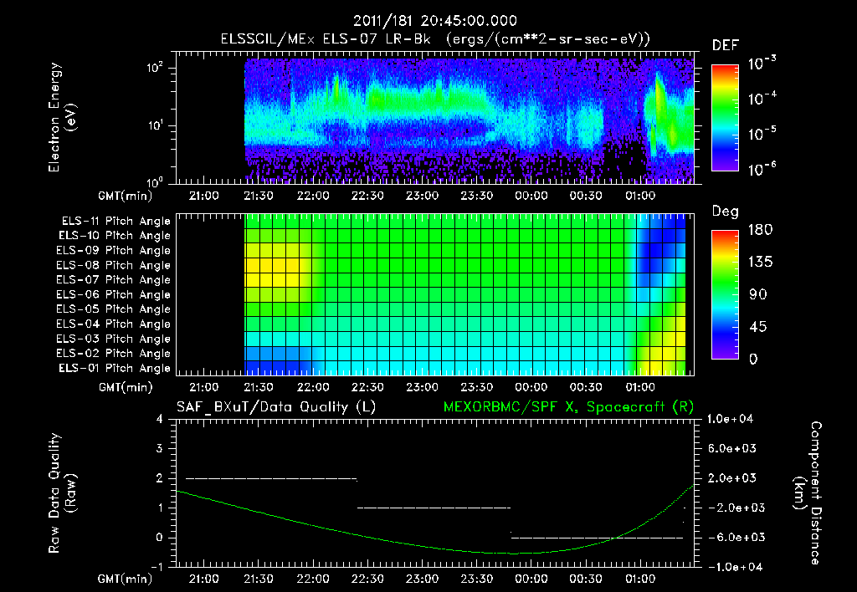This screenshot has width=857, height=592.
Task: Click the '45' tick on Deg color bar
Action: pyautogui.click(x=758, y=327)
